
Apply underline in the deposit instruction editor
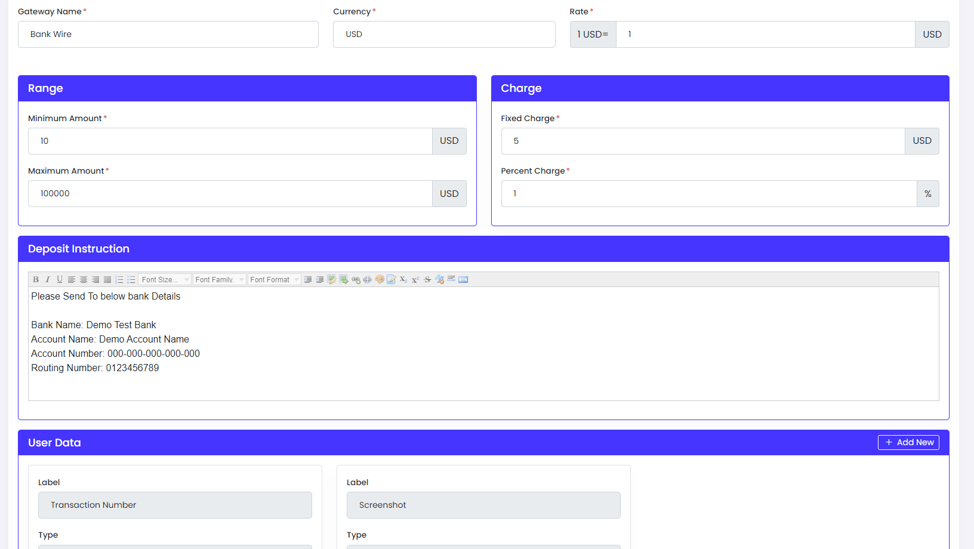pos(60,279)
